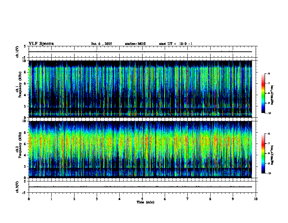Click time axis tick label "6"
The width and height of the screenshot is (288, 223).
point(165,199)
